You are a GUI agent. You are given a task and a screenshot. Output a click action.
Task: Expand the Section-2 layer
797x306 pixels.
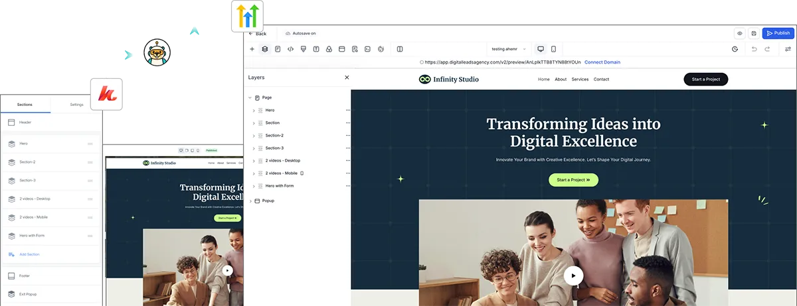tap(254, 135)
